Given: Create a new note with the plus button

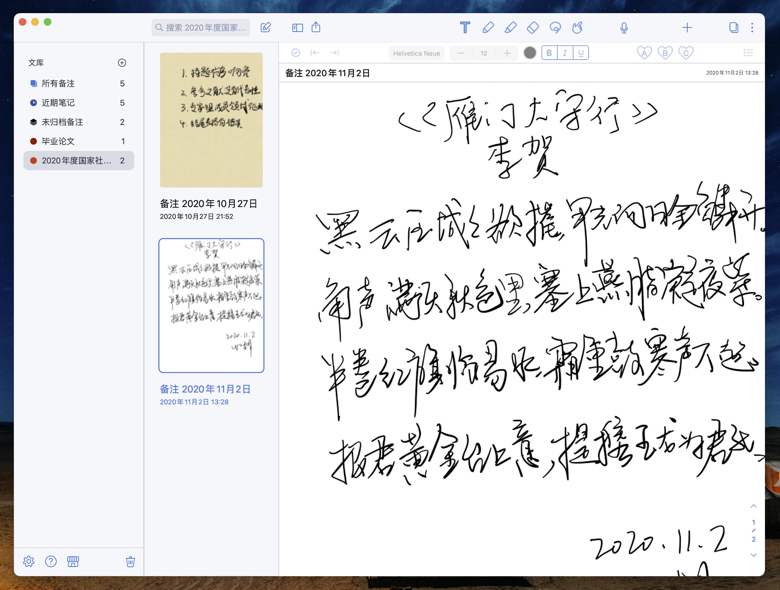Looking at the screenshot, I should [687, 27].
